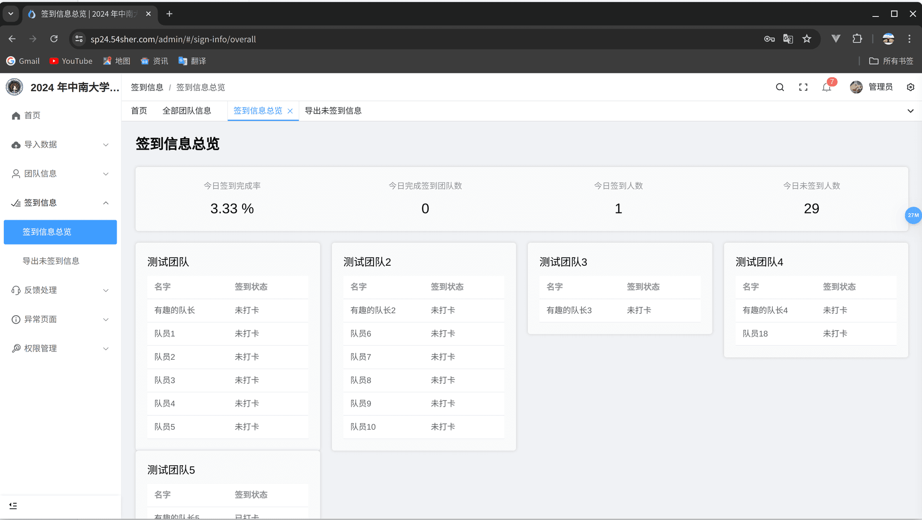This screenshot has height=520, width=922.
Task: Click the 队员18 row in 测试团队4
Action: [816, 333]
